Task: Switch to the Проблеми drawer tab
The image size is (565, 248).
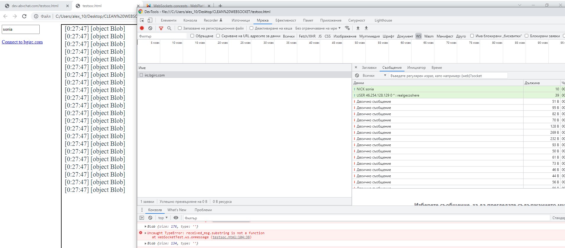Action: point(203,210)
